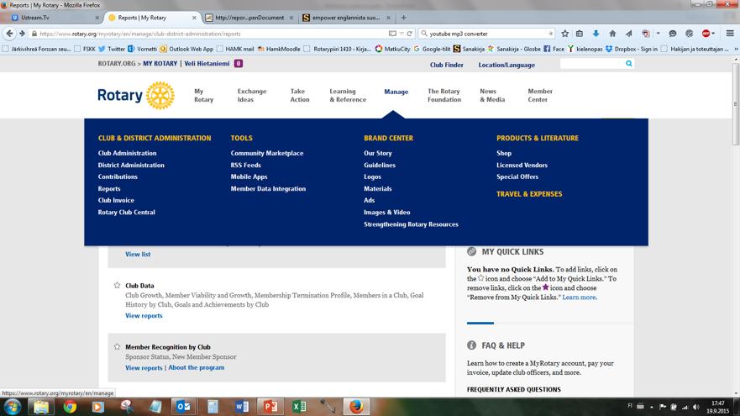The height and width of the screenshot is (416, 740).
Task: Reload the page with the refresh icon
Action: (x=410, y=34)
